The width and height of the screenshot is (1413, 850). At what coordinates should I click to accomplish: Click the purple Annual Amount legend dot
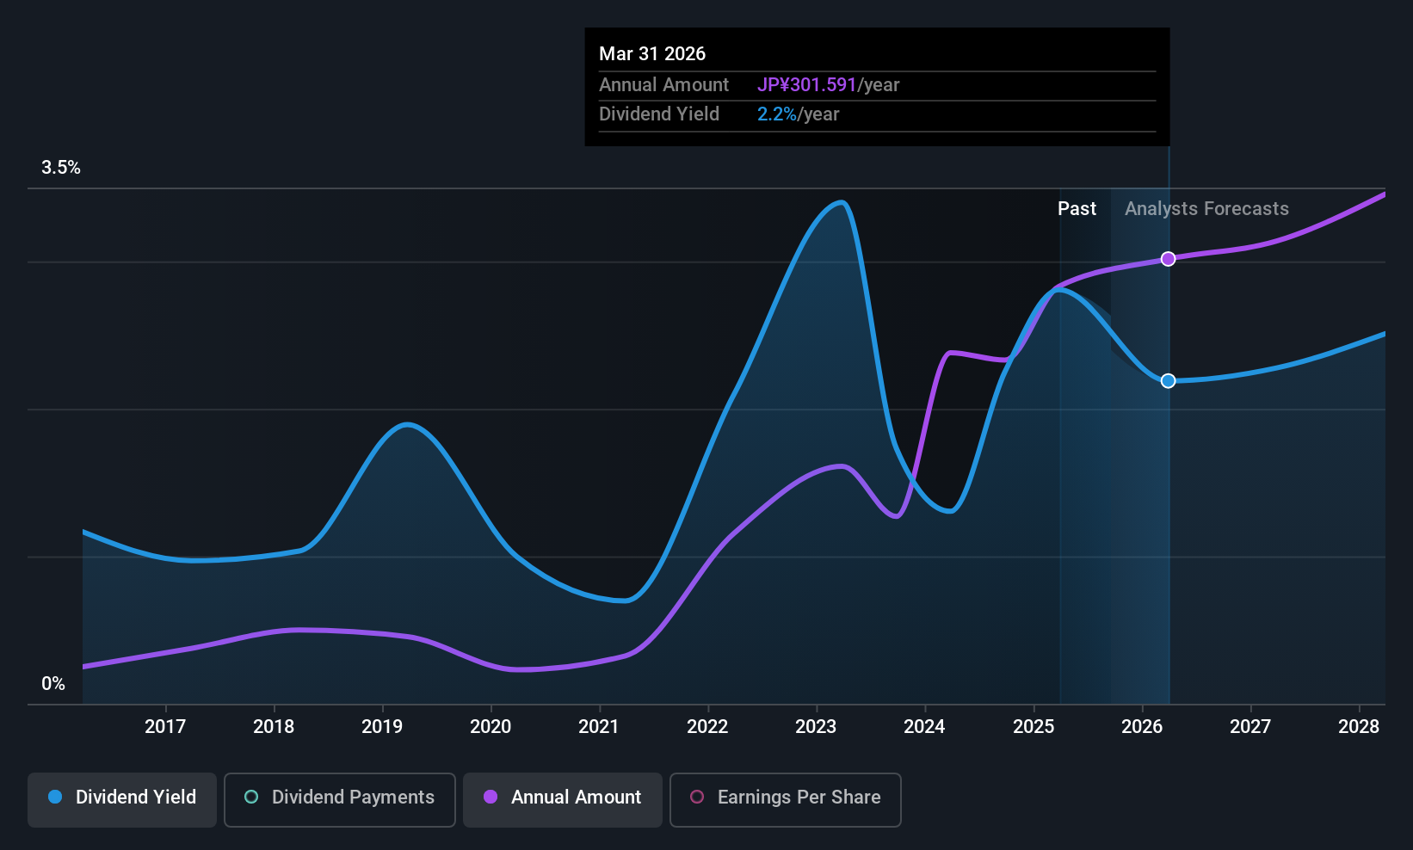point(491,797)
